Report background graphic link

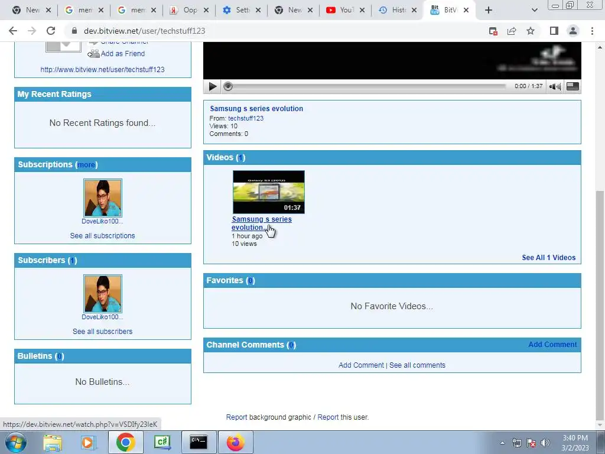[x=236, y=417]
